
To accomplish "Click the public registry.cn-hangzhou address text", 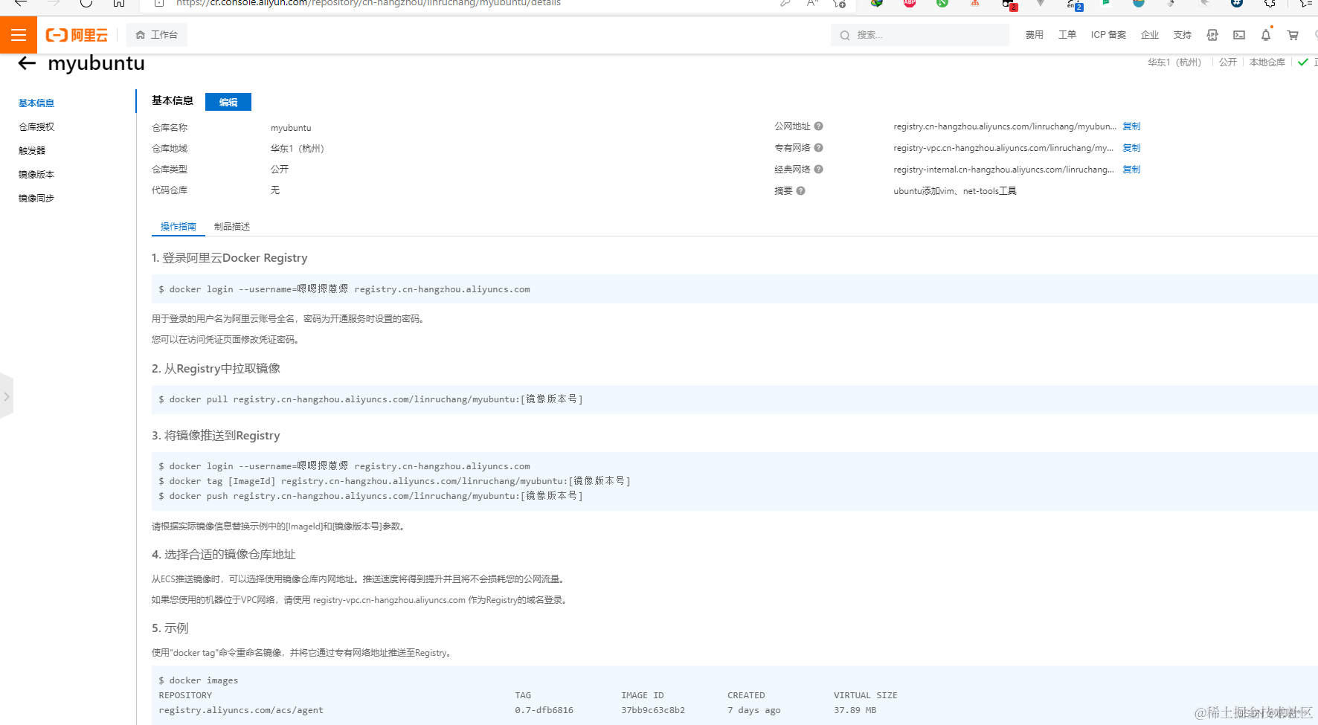I will (x=1005, y=126).
